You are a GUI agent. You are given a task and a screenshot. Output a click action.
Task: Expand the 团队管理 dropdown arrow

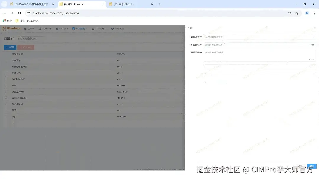coord(106,29)
